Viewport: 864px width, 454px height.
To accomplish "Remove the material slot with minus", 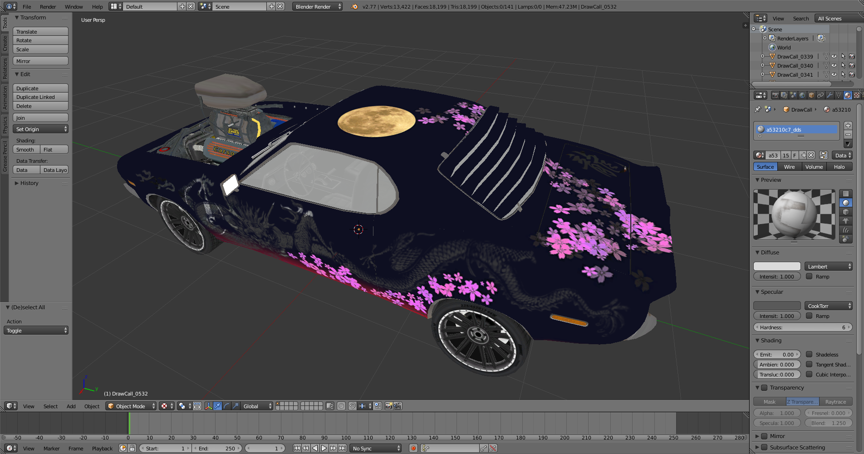I will coord(848,135).
